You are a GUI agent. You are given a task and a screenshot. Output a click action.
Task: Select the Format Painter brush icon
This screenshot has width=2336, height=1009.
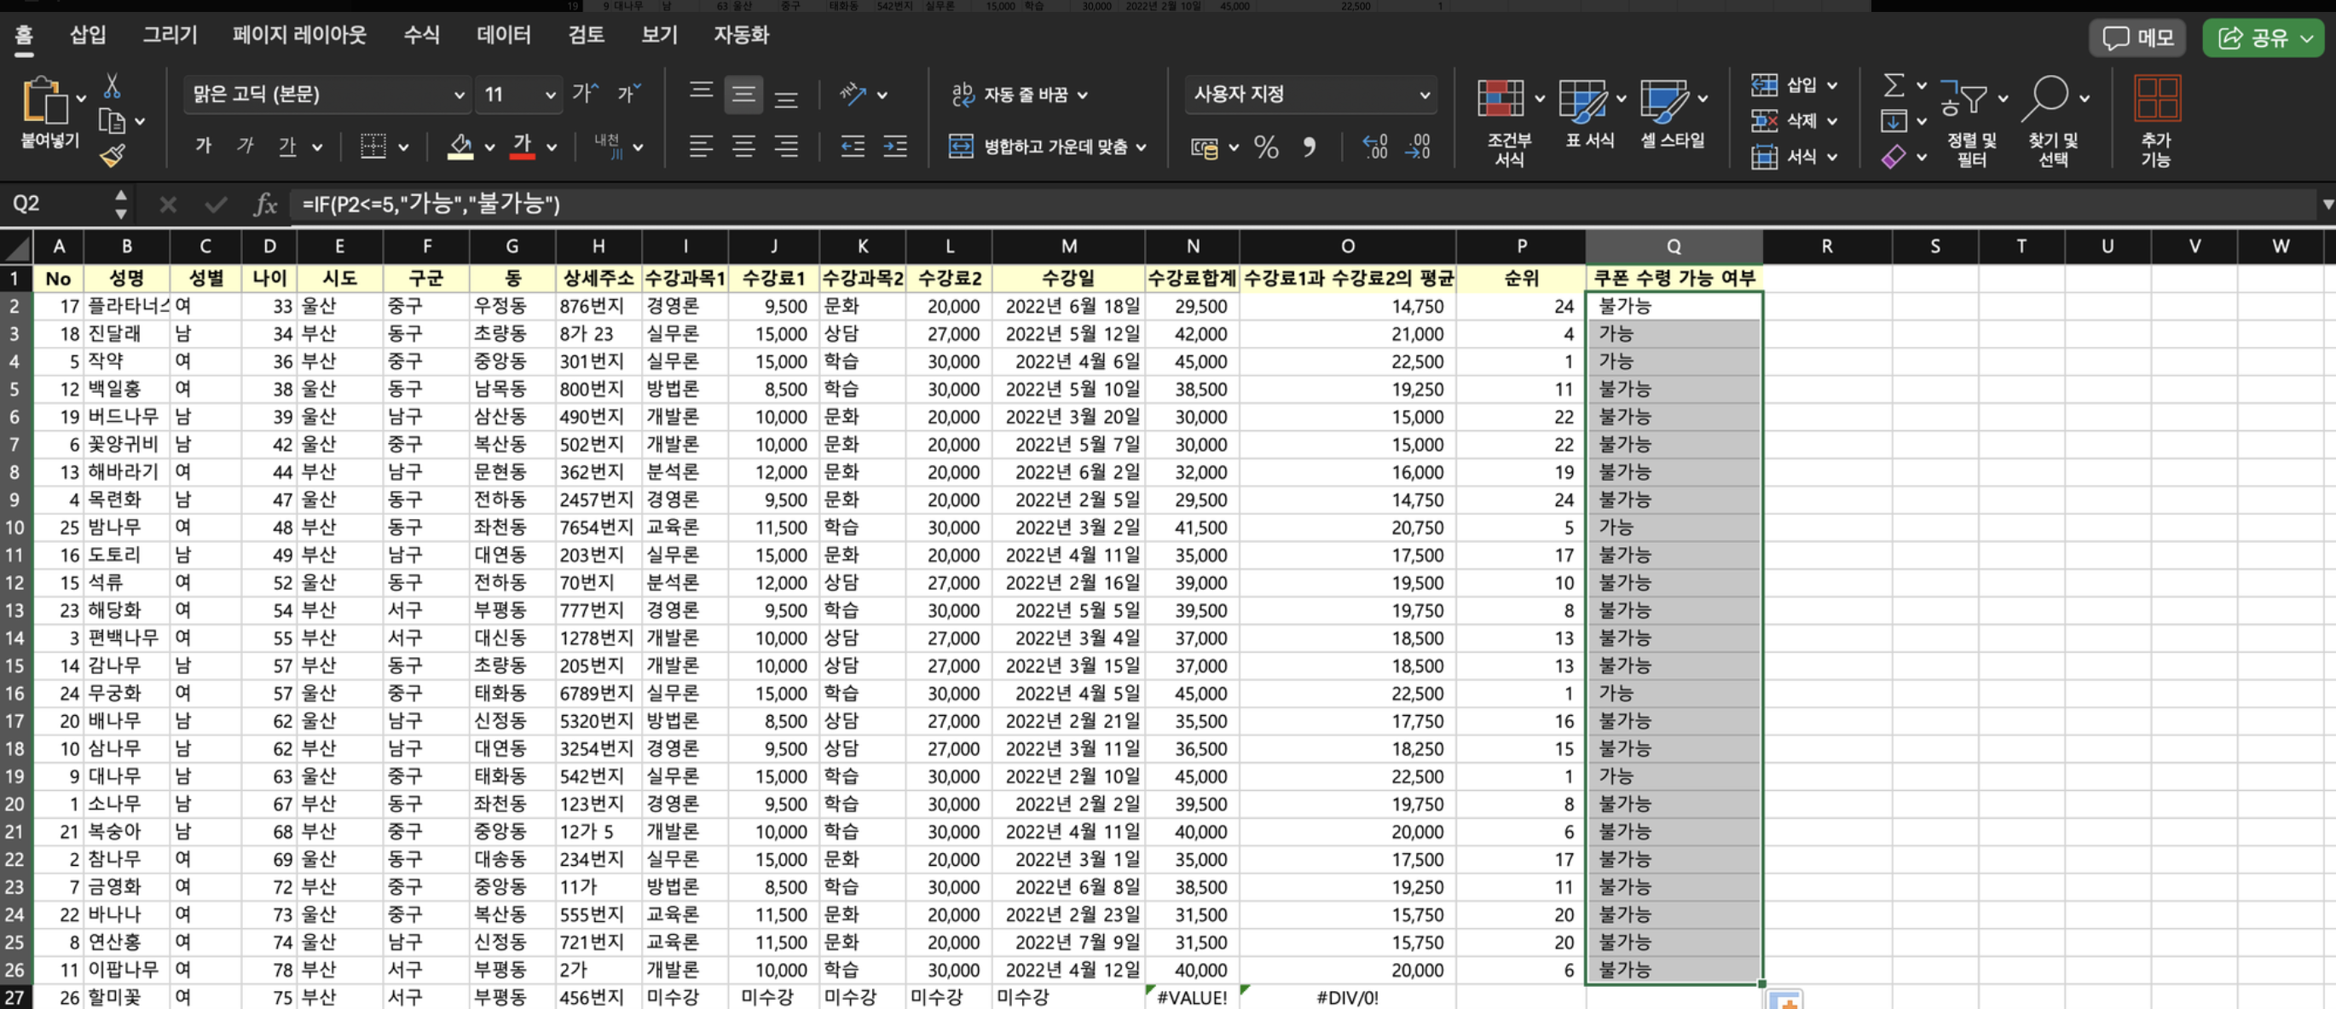tap(113, 156)
